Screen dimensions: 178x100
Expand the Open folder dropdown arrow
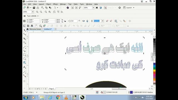pos(31,8)
